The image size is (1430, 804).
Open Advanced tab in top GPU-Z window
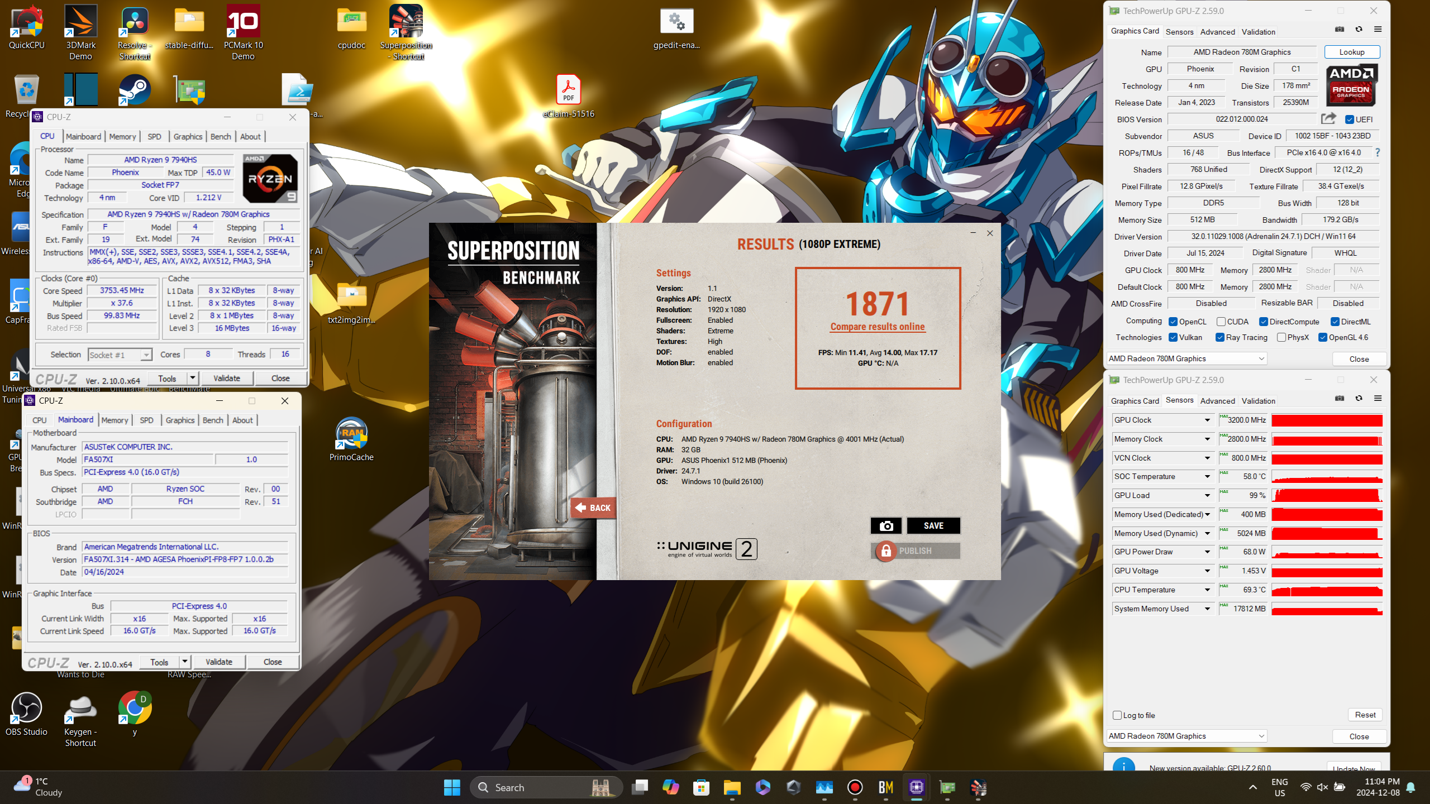click(x=1217, y=32)
